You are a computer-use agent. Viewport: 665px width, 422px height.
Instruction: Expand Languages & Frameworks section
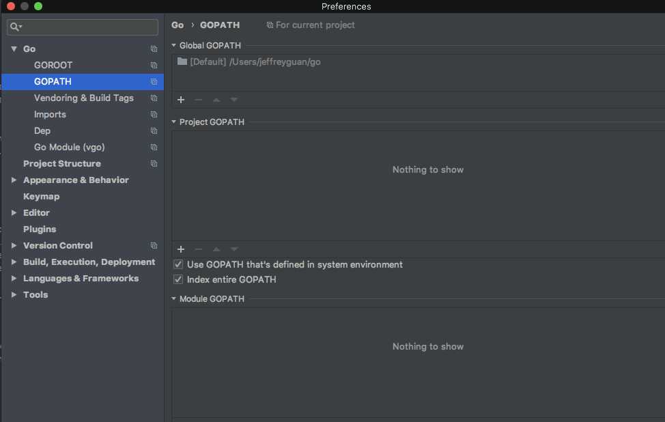coord(14,279)
